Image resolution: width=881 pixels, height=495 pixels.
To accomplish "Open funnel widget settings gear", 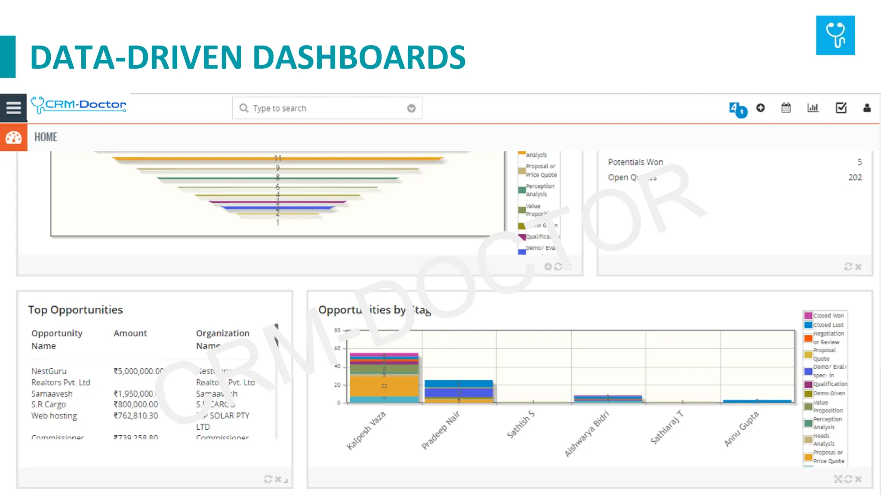I will (548, 266).
